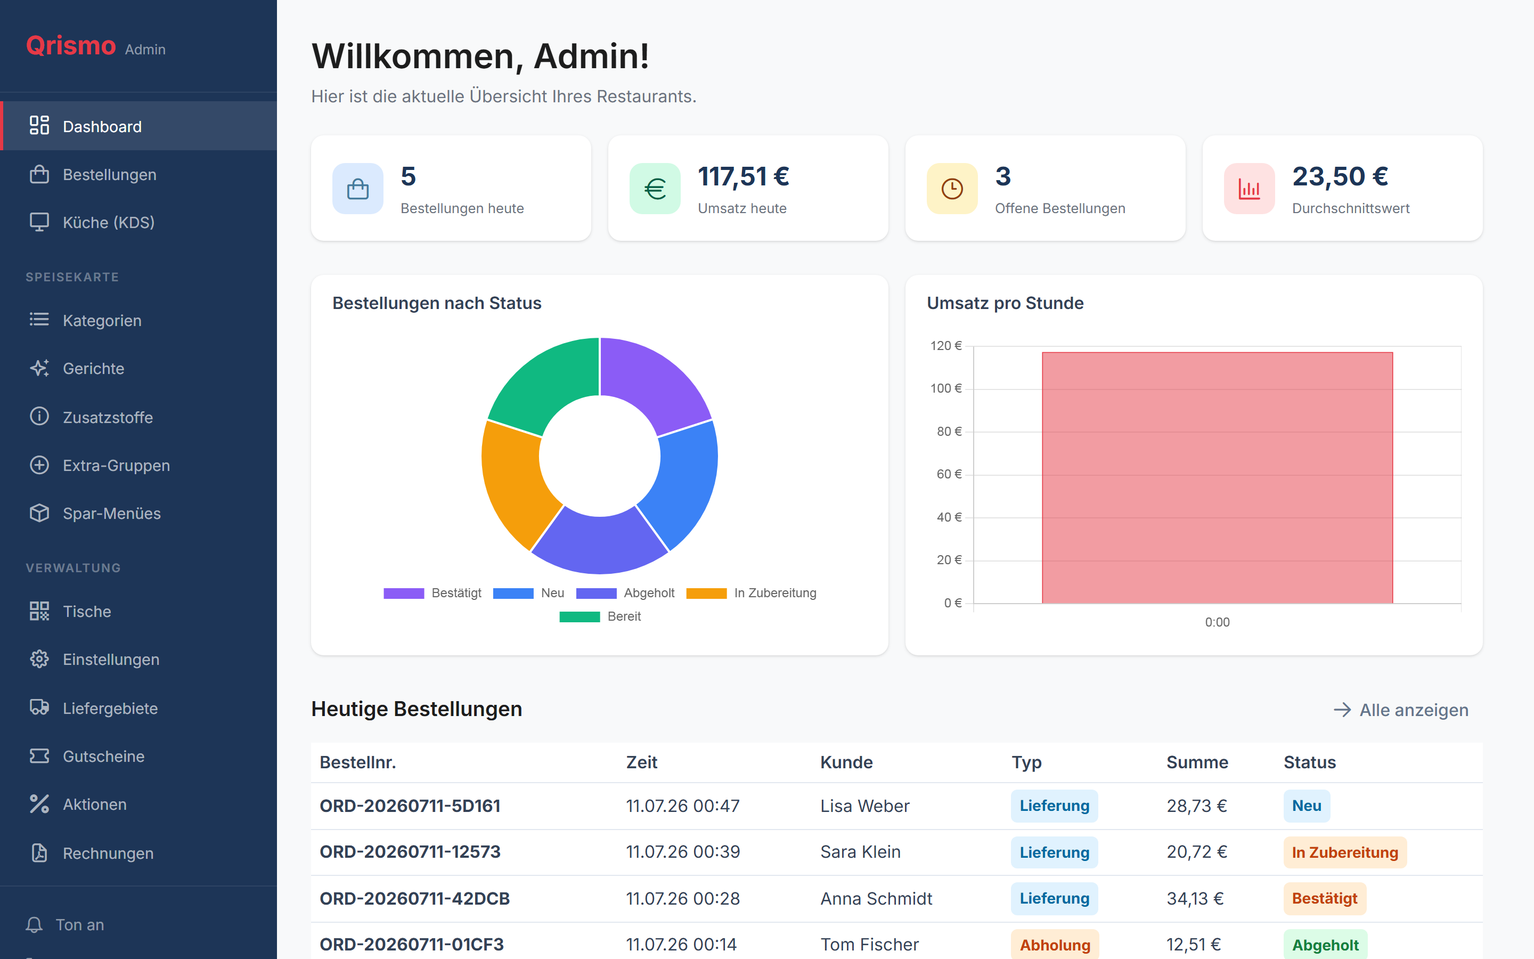Open the Dashboard menu item
1534x959 pixels.
pyautogui.click(x=138, y=126)
